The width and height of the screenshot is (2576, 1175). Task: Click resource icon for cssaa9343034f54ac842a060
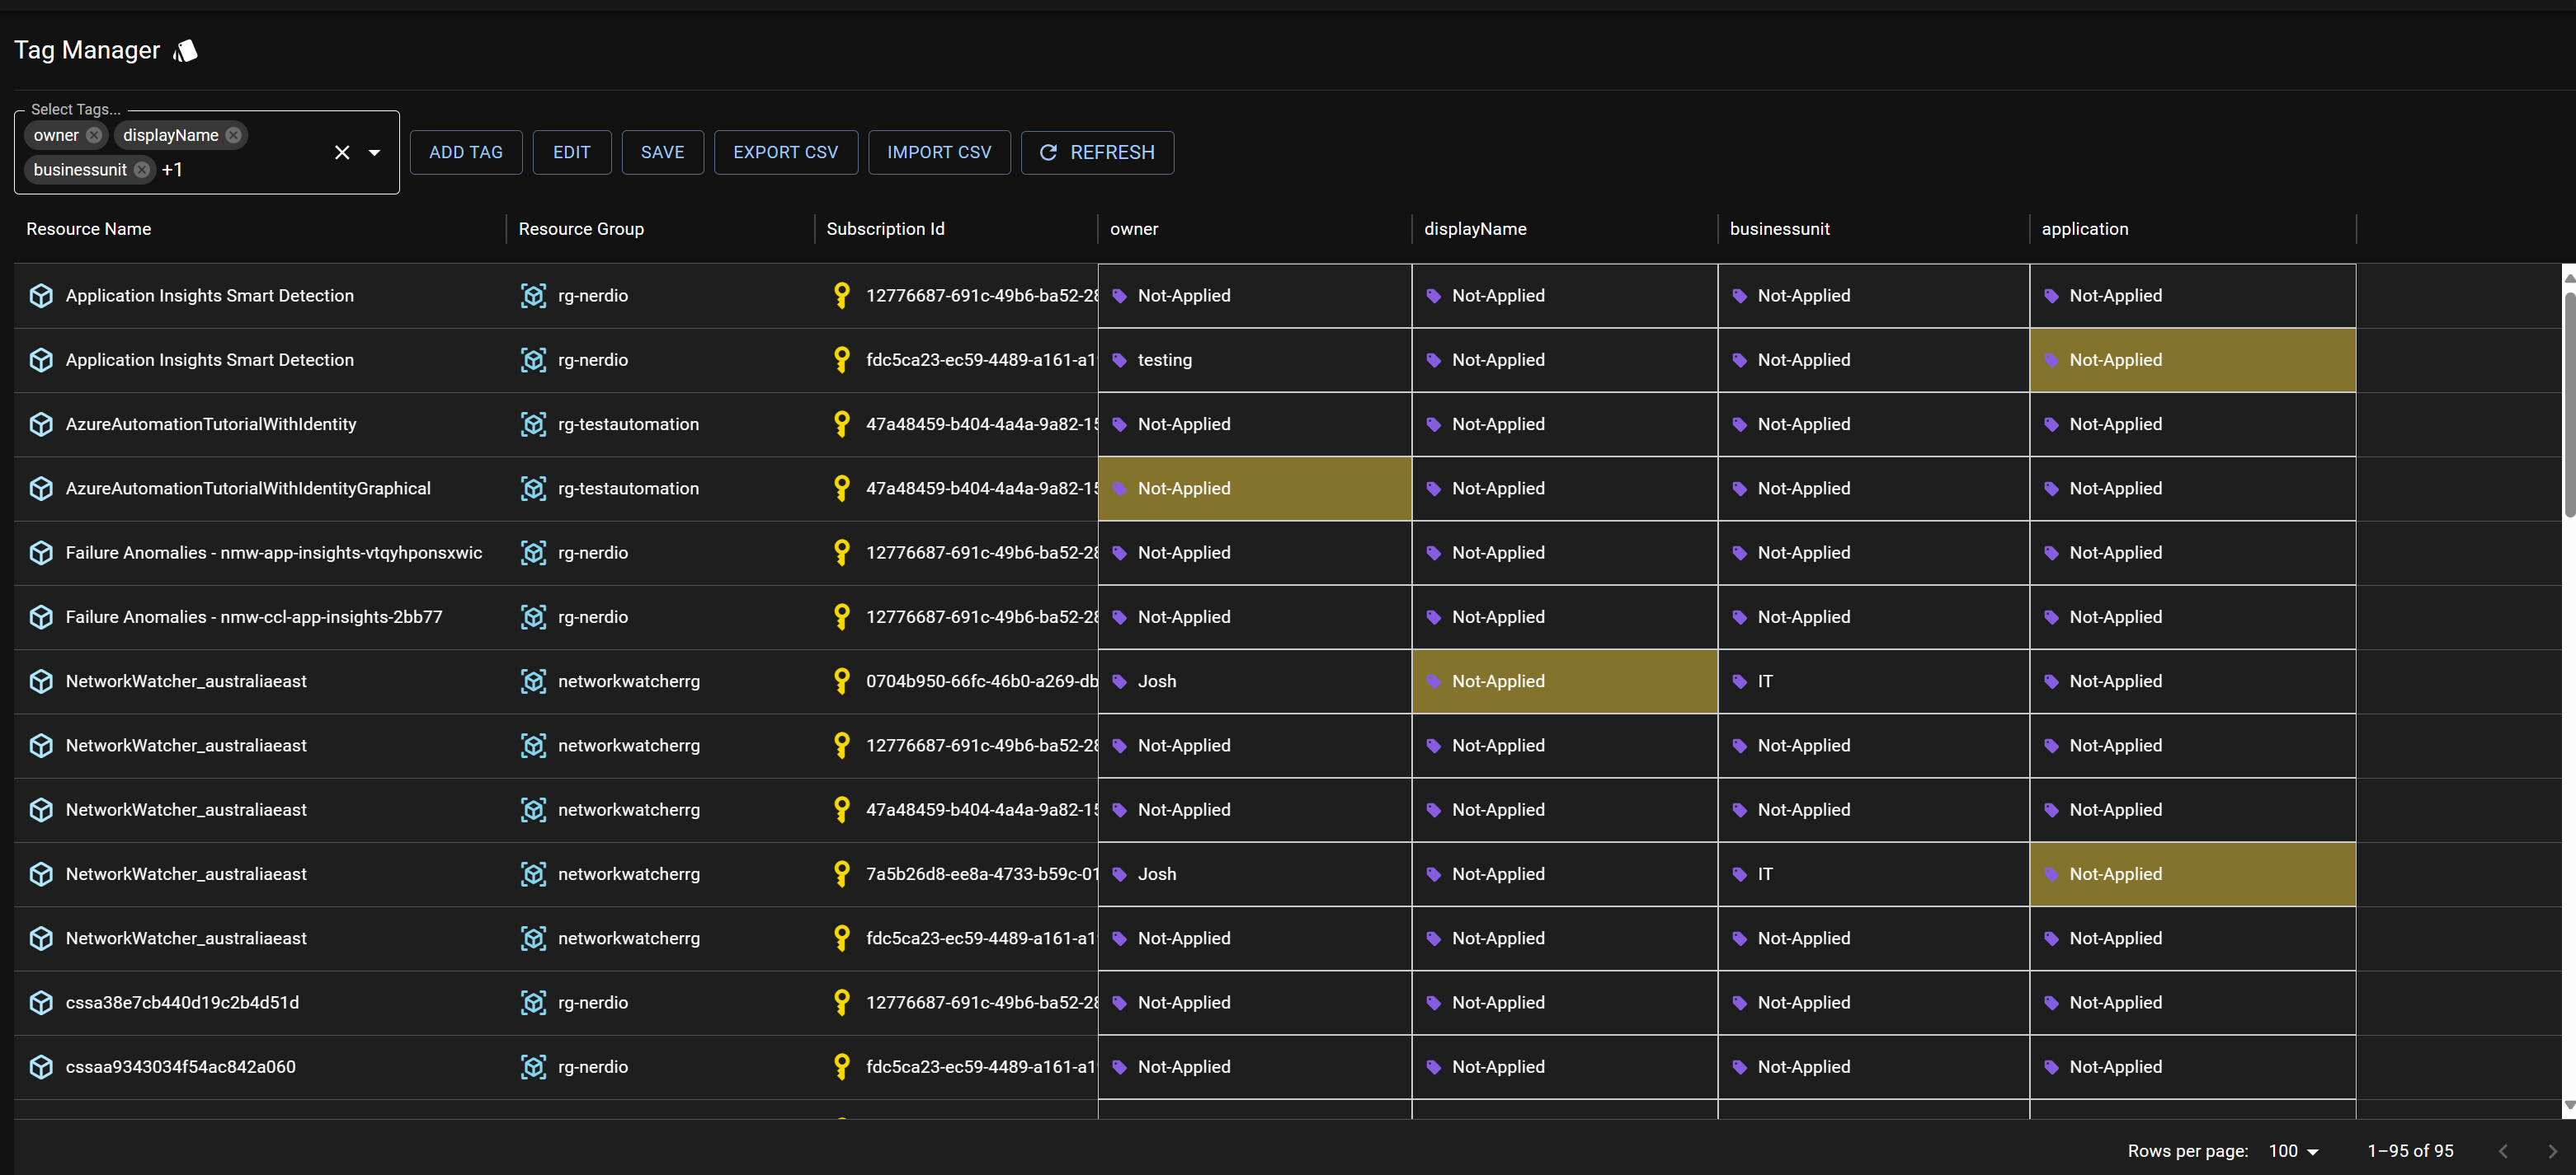[41, 1067]
